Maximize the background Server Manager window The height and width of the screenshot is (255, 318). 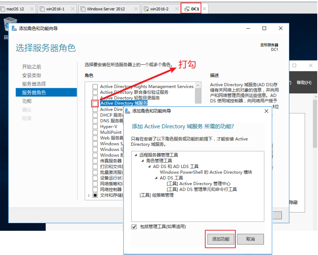[294, 66]
